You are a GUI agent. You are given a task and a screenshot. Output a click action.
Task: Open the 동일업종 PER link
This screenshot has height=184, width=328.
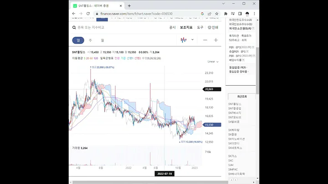237,67
